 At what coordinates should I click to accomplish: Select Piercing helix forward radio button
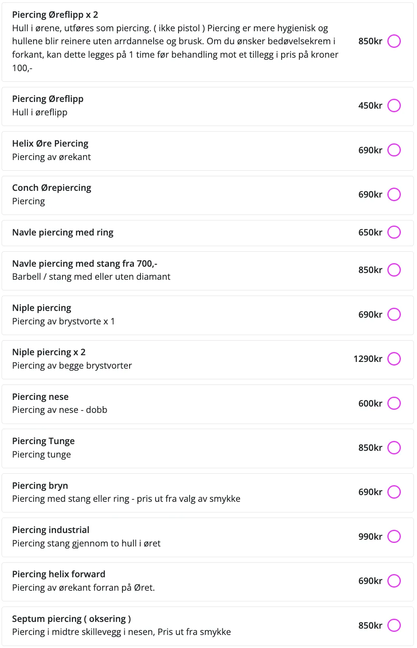[394, 581]
